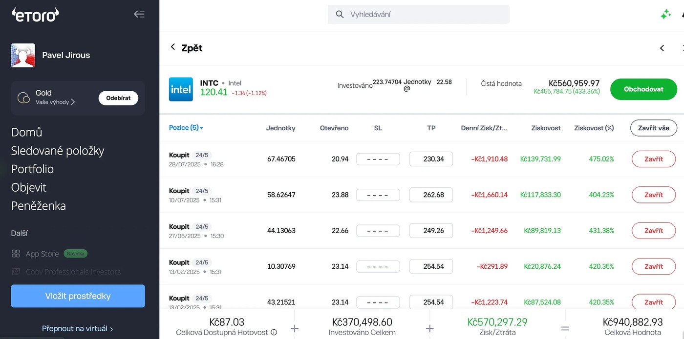Click the App Store grid icon
Viewport: 684px width, 339px height.
click(x=16, y=254)
